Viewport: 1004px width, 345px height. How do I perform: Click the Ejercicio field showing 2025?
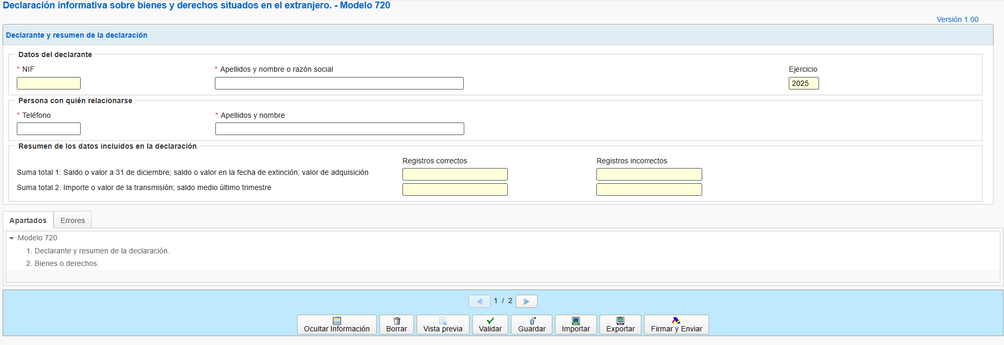click(x=803, y=83)
